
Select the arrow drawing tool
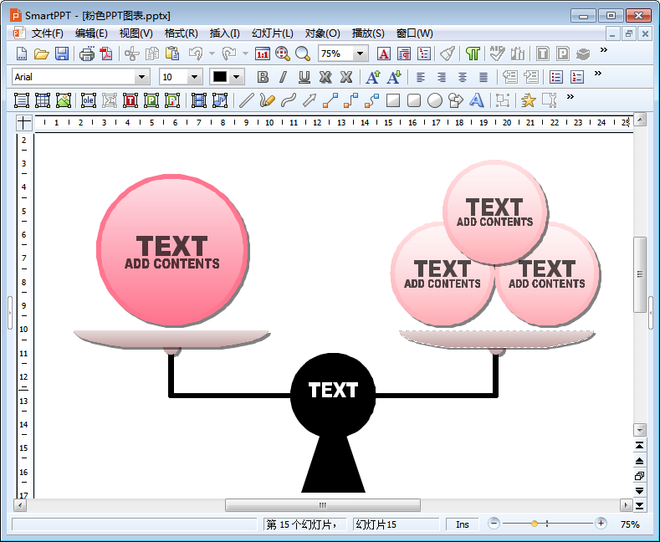[x=310, y=100]
